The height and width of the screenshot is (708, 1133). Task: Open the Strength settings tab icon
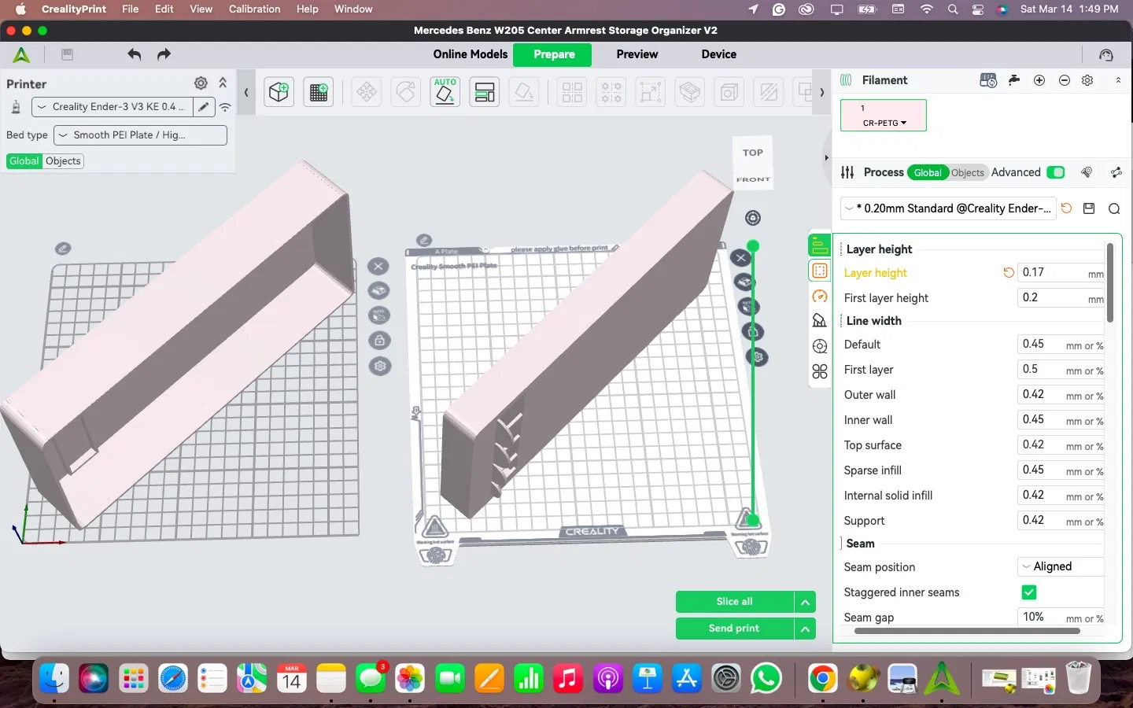pos(820,271)
